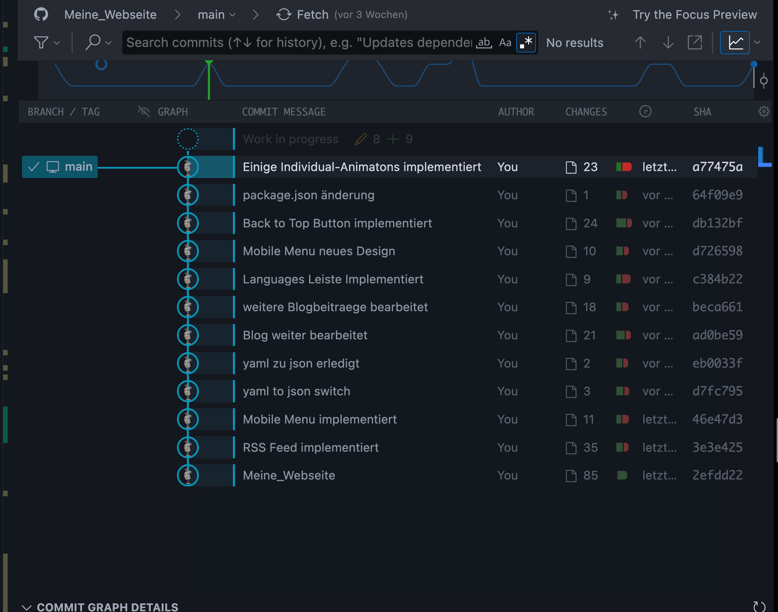This screenshot has width=778, height=612.
Task: Go to next search result arrow
Action: tap(668, 42)
